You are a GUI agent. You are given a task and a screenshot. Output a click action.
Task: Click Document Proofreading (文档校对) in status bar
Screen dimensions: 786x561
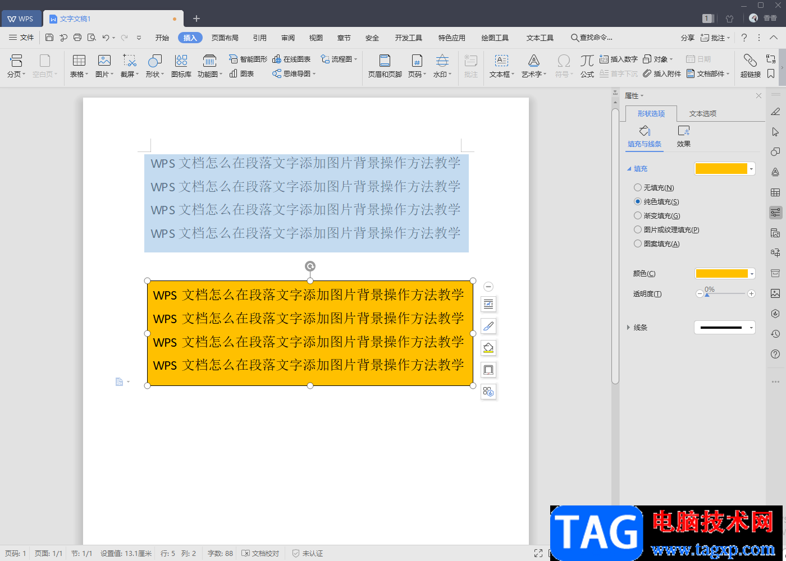point(261,553)
